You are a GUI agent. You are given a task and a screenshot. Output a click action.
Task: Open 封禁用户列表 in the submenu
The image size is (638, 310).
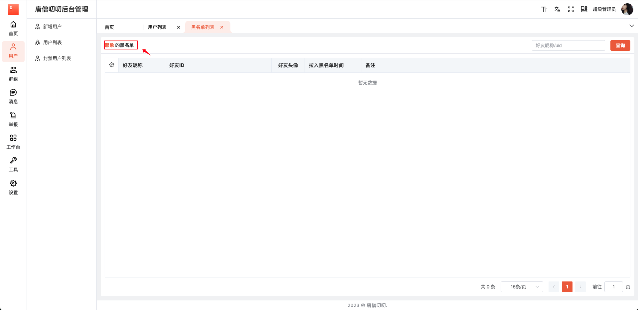(57, 58)
